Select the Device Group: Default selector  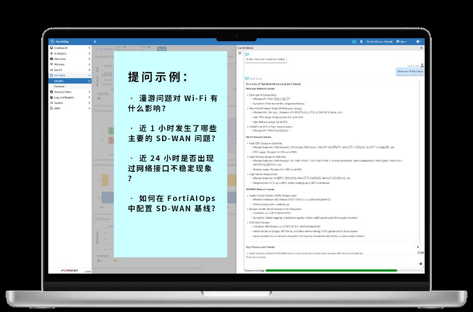pos(380,42)
